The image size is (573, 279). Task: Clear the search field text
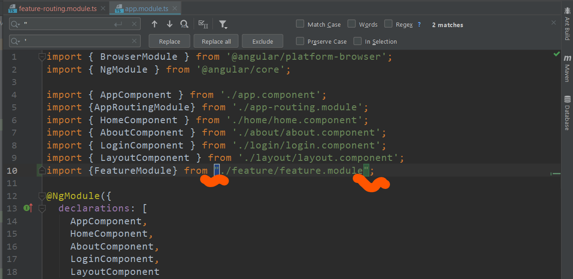(x=135, y=24)
